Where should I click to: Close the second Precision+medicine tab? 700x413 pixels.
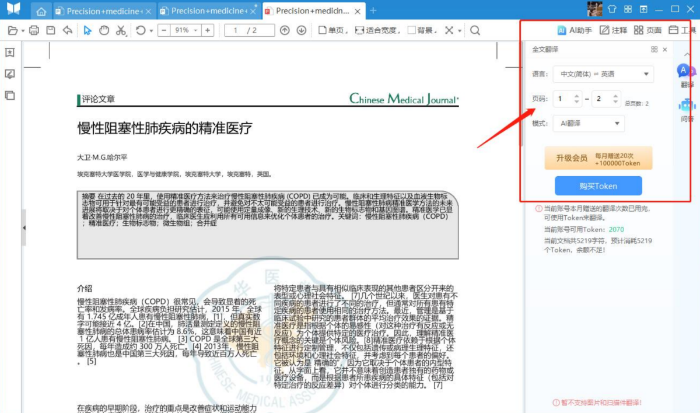pyautogui.click(x=253, y=11)
